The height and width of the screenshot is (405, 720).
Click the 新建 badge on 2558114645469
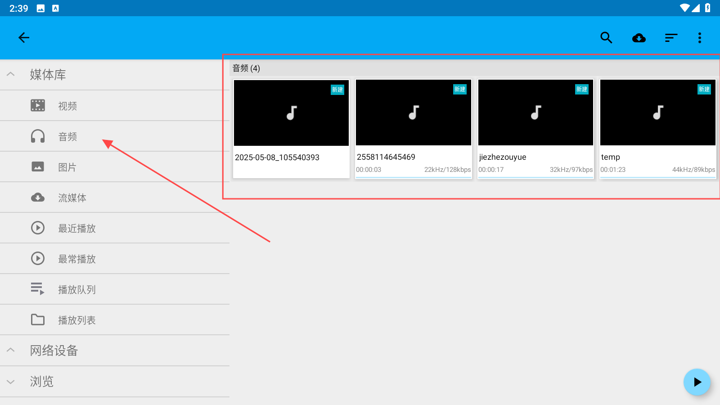[x=460, y=90]
